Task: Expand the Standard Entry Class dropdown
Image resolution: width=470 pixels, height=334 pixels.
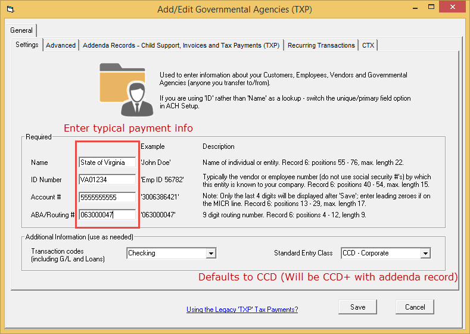Action: tap(425, 254)
